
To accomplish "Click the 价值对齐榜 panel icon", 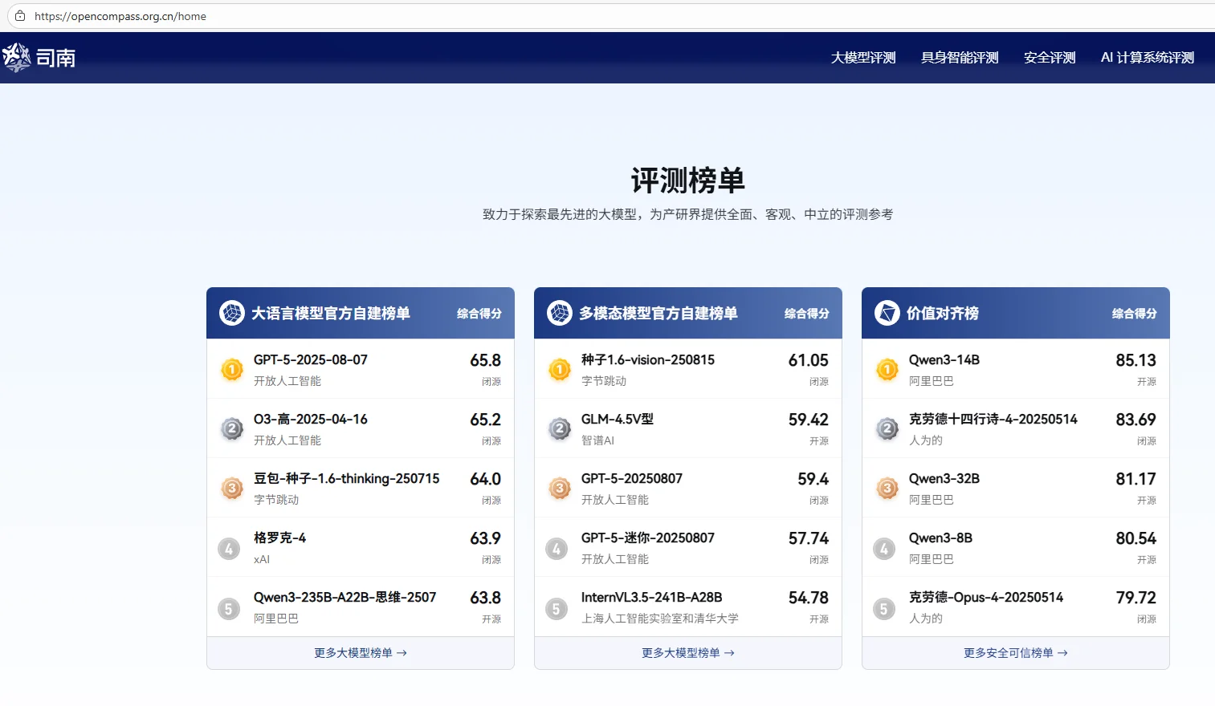I will click(x=887, y=313).
